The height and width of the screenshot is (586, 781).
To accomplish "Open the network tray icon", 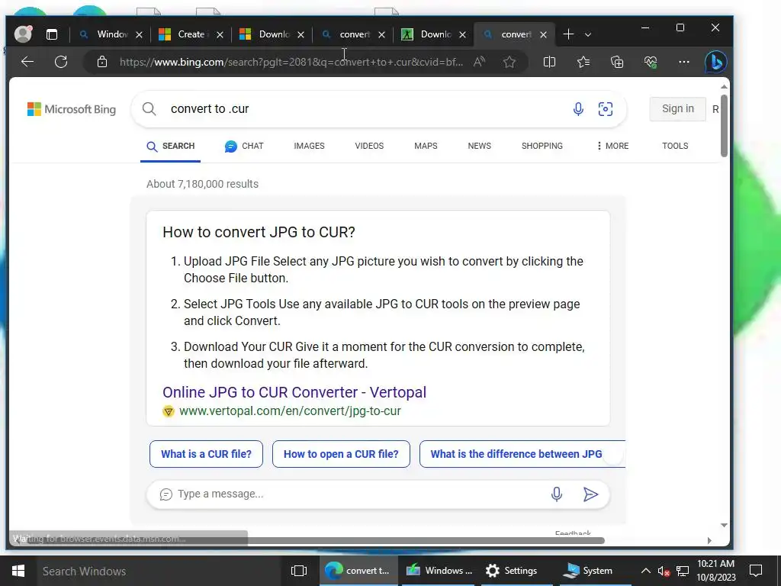I will pos(683,571).
